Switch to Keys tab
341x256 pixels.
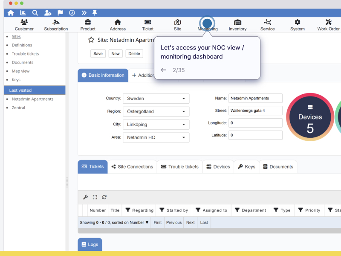tap(246, 167)
